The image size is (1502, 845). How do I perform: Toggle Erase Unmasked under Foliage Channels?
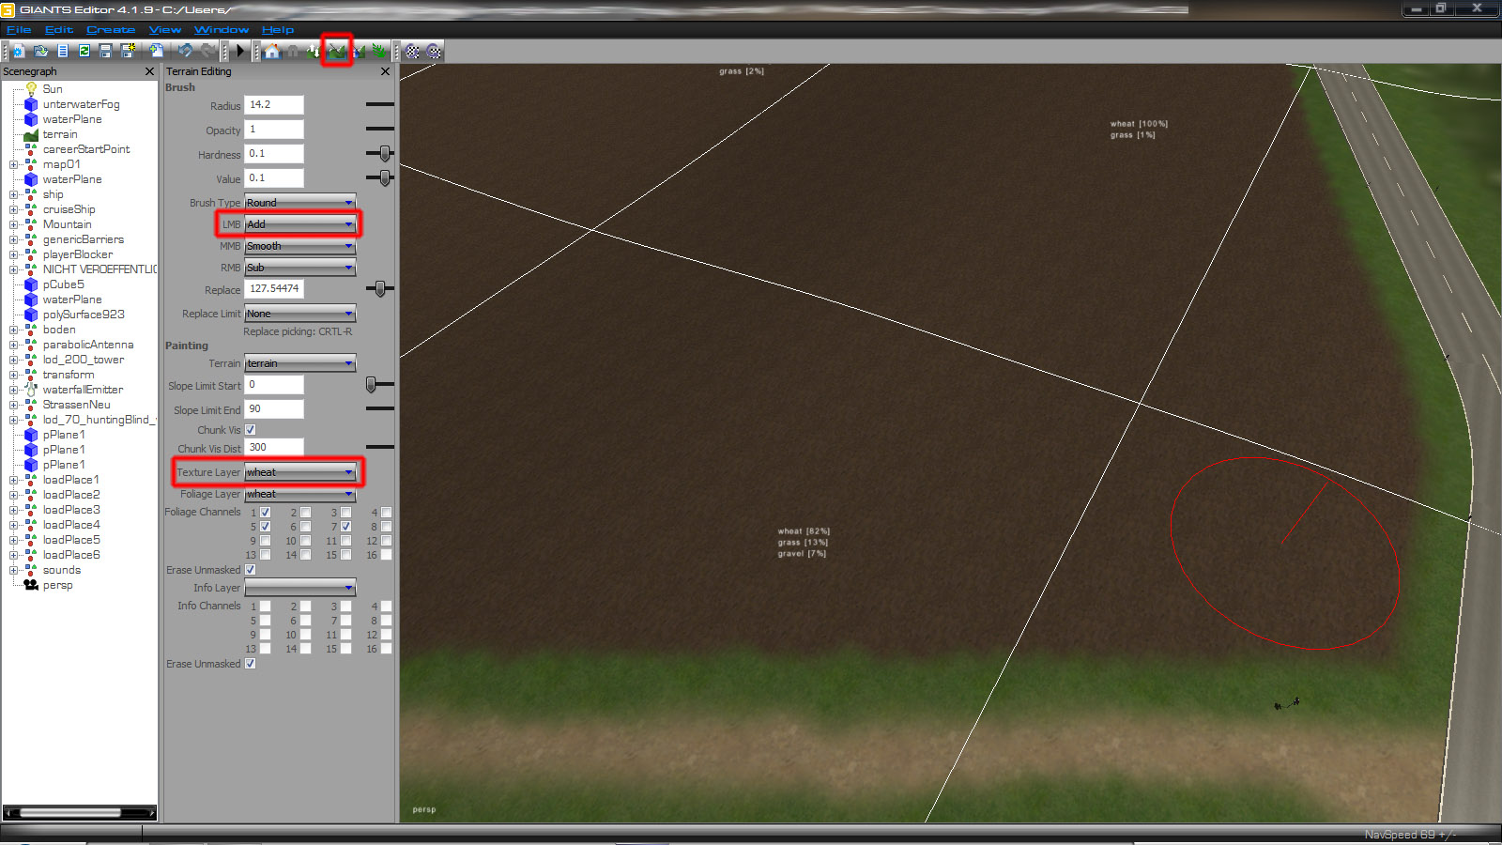[x=251, y=570]
